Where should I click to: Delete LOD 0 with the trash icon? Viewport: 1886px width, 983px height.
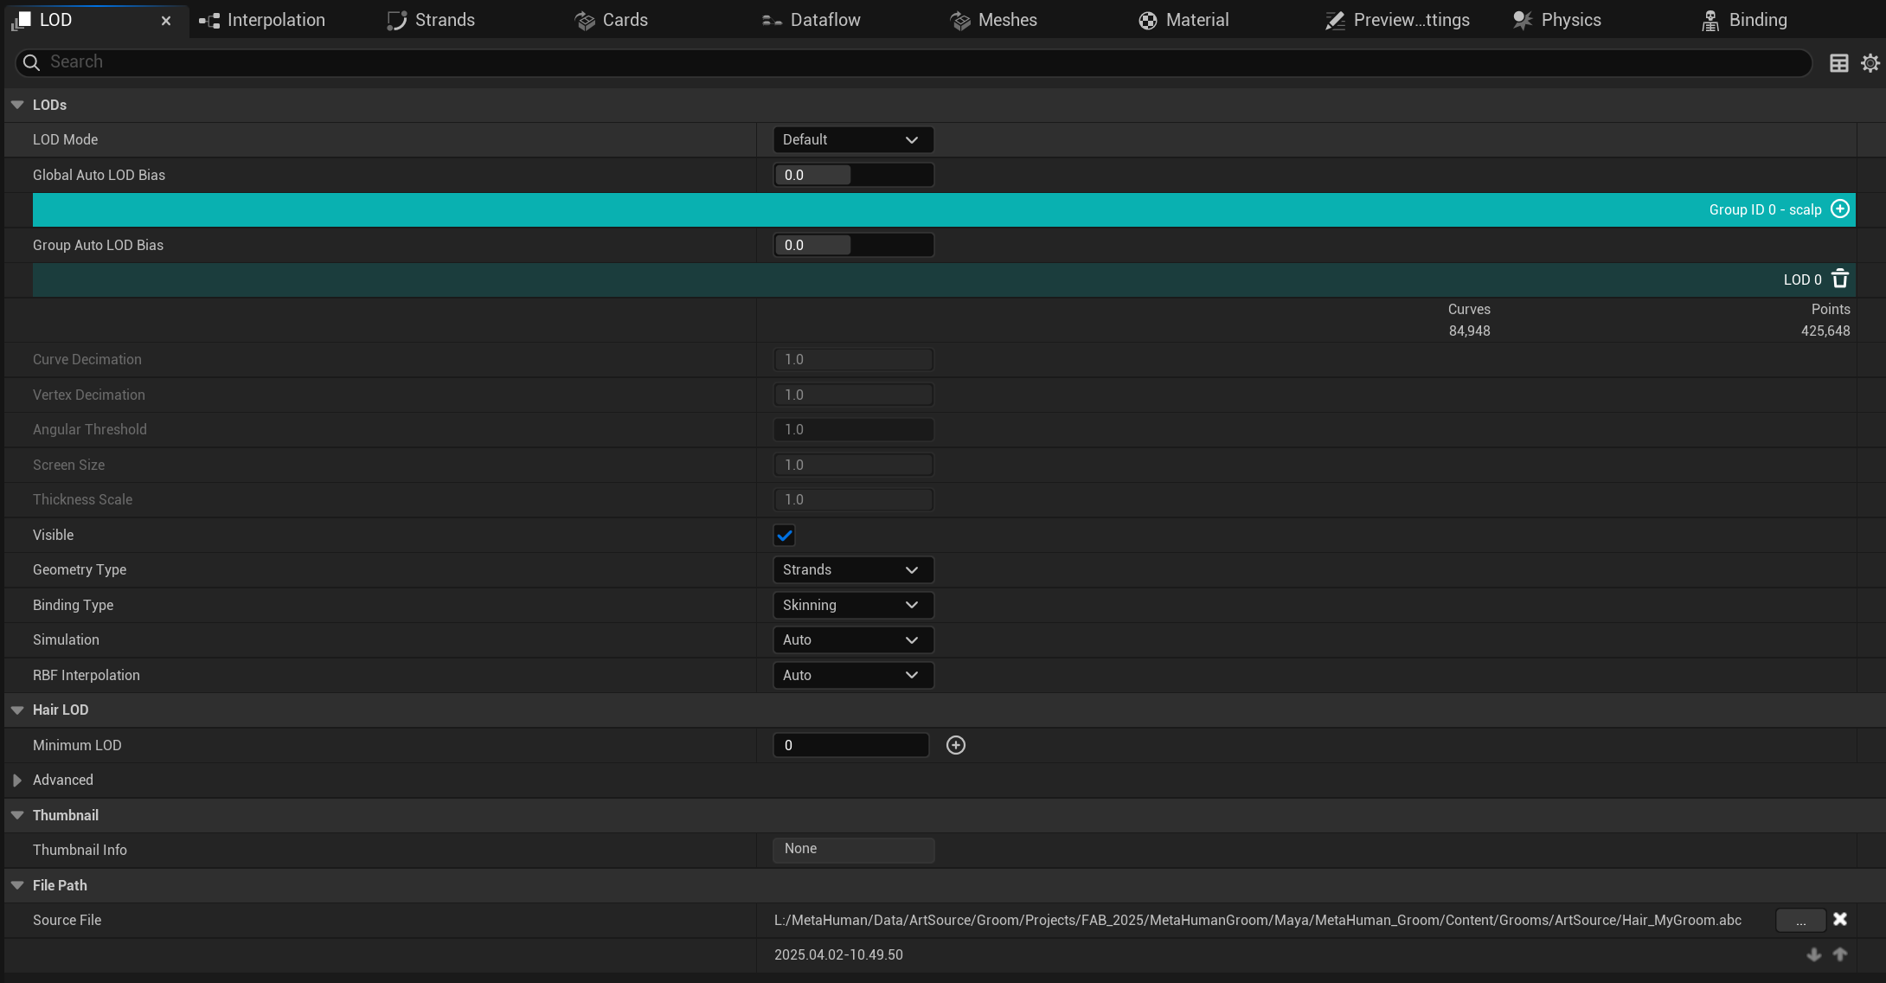pos(1840,279)
